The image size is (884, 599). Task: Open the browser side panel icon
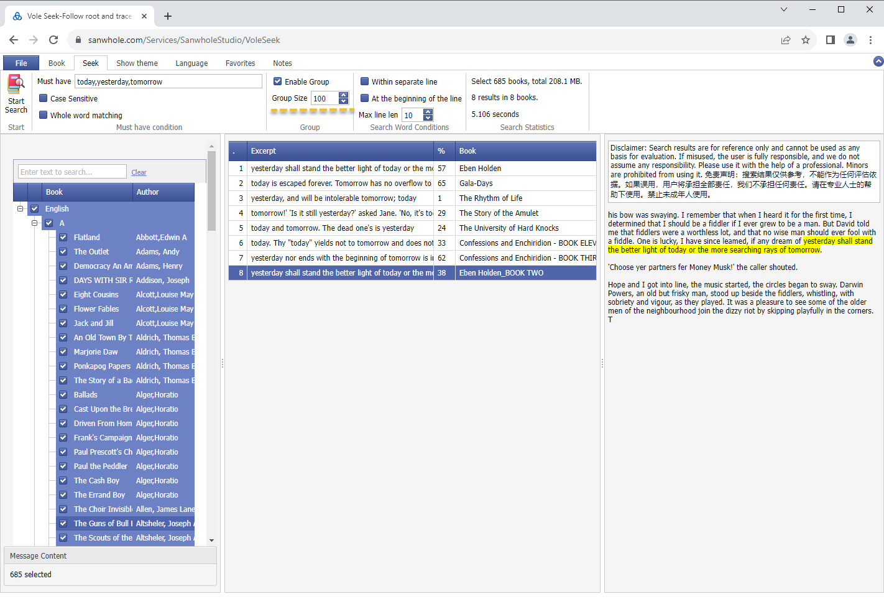pyautogui.click(x=830, y=40)
